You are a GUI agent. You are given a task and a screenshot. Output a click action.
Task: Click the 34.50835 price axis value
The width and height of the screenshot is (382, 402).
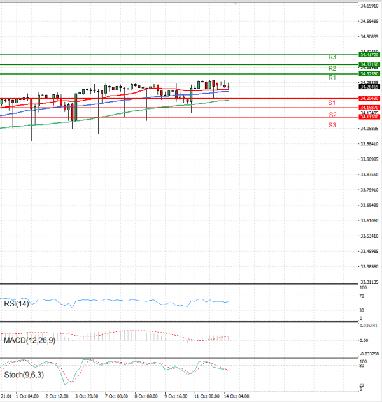point(369,37)
